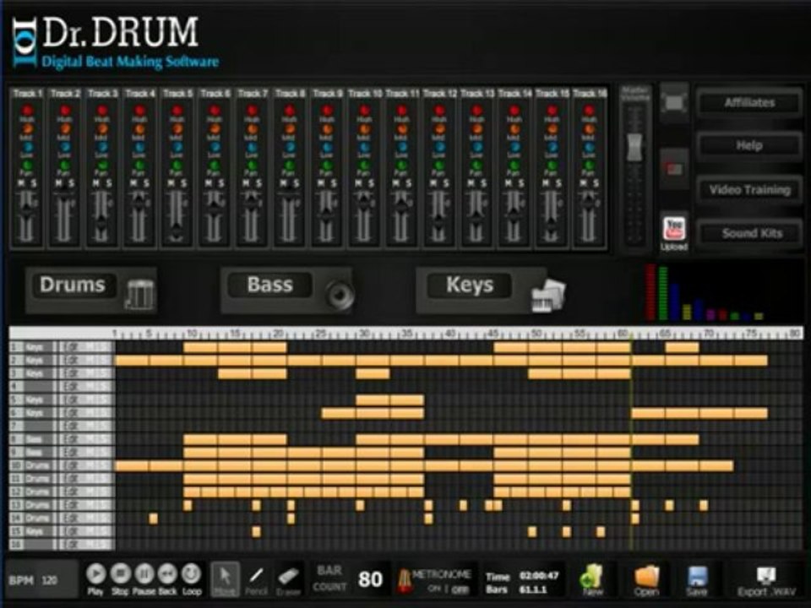
Task: Mute Track 3 in the mixer
Action: pyautogui.click(x=96, y=183)
